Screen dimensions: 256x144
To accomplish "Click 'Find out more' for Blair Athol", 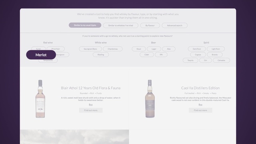I will coord(91,110).
